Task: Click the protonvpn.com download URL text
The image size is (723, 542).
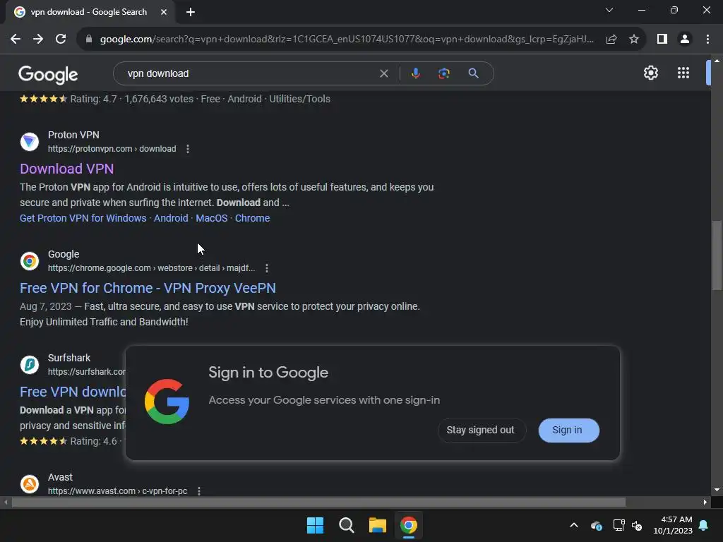Action: point(112,149)
